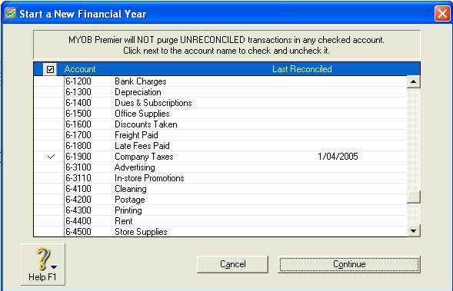Screen dimensions: 453x291
Task: Click account number 6-3100
Action: [x=78, y=167]
